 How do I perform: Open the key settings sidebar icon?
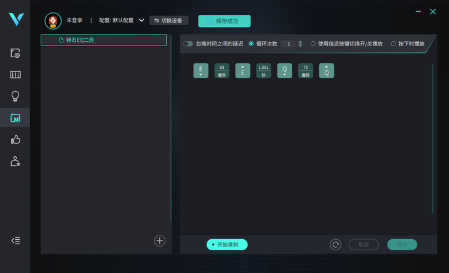[x=15, y=53]
